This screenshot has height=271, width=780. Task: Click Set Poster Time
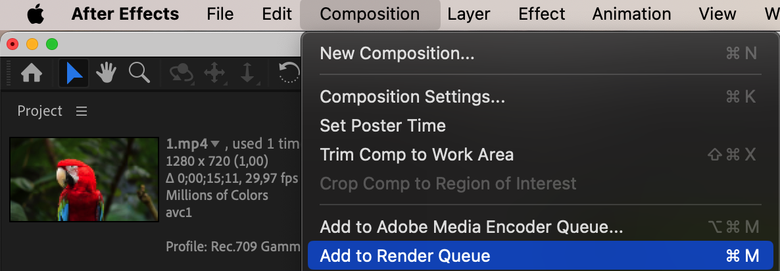point(382,126)
